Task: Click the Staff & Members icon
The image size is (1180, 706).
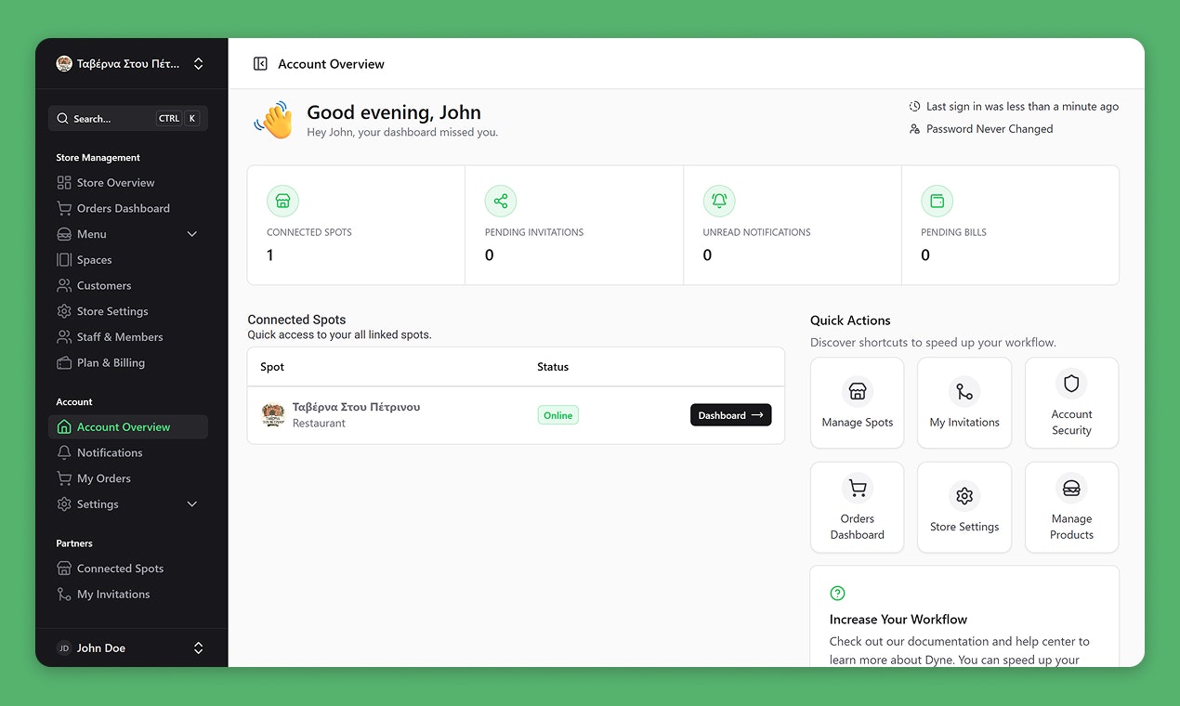Action: tap(62, 336)
